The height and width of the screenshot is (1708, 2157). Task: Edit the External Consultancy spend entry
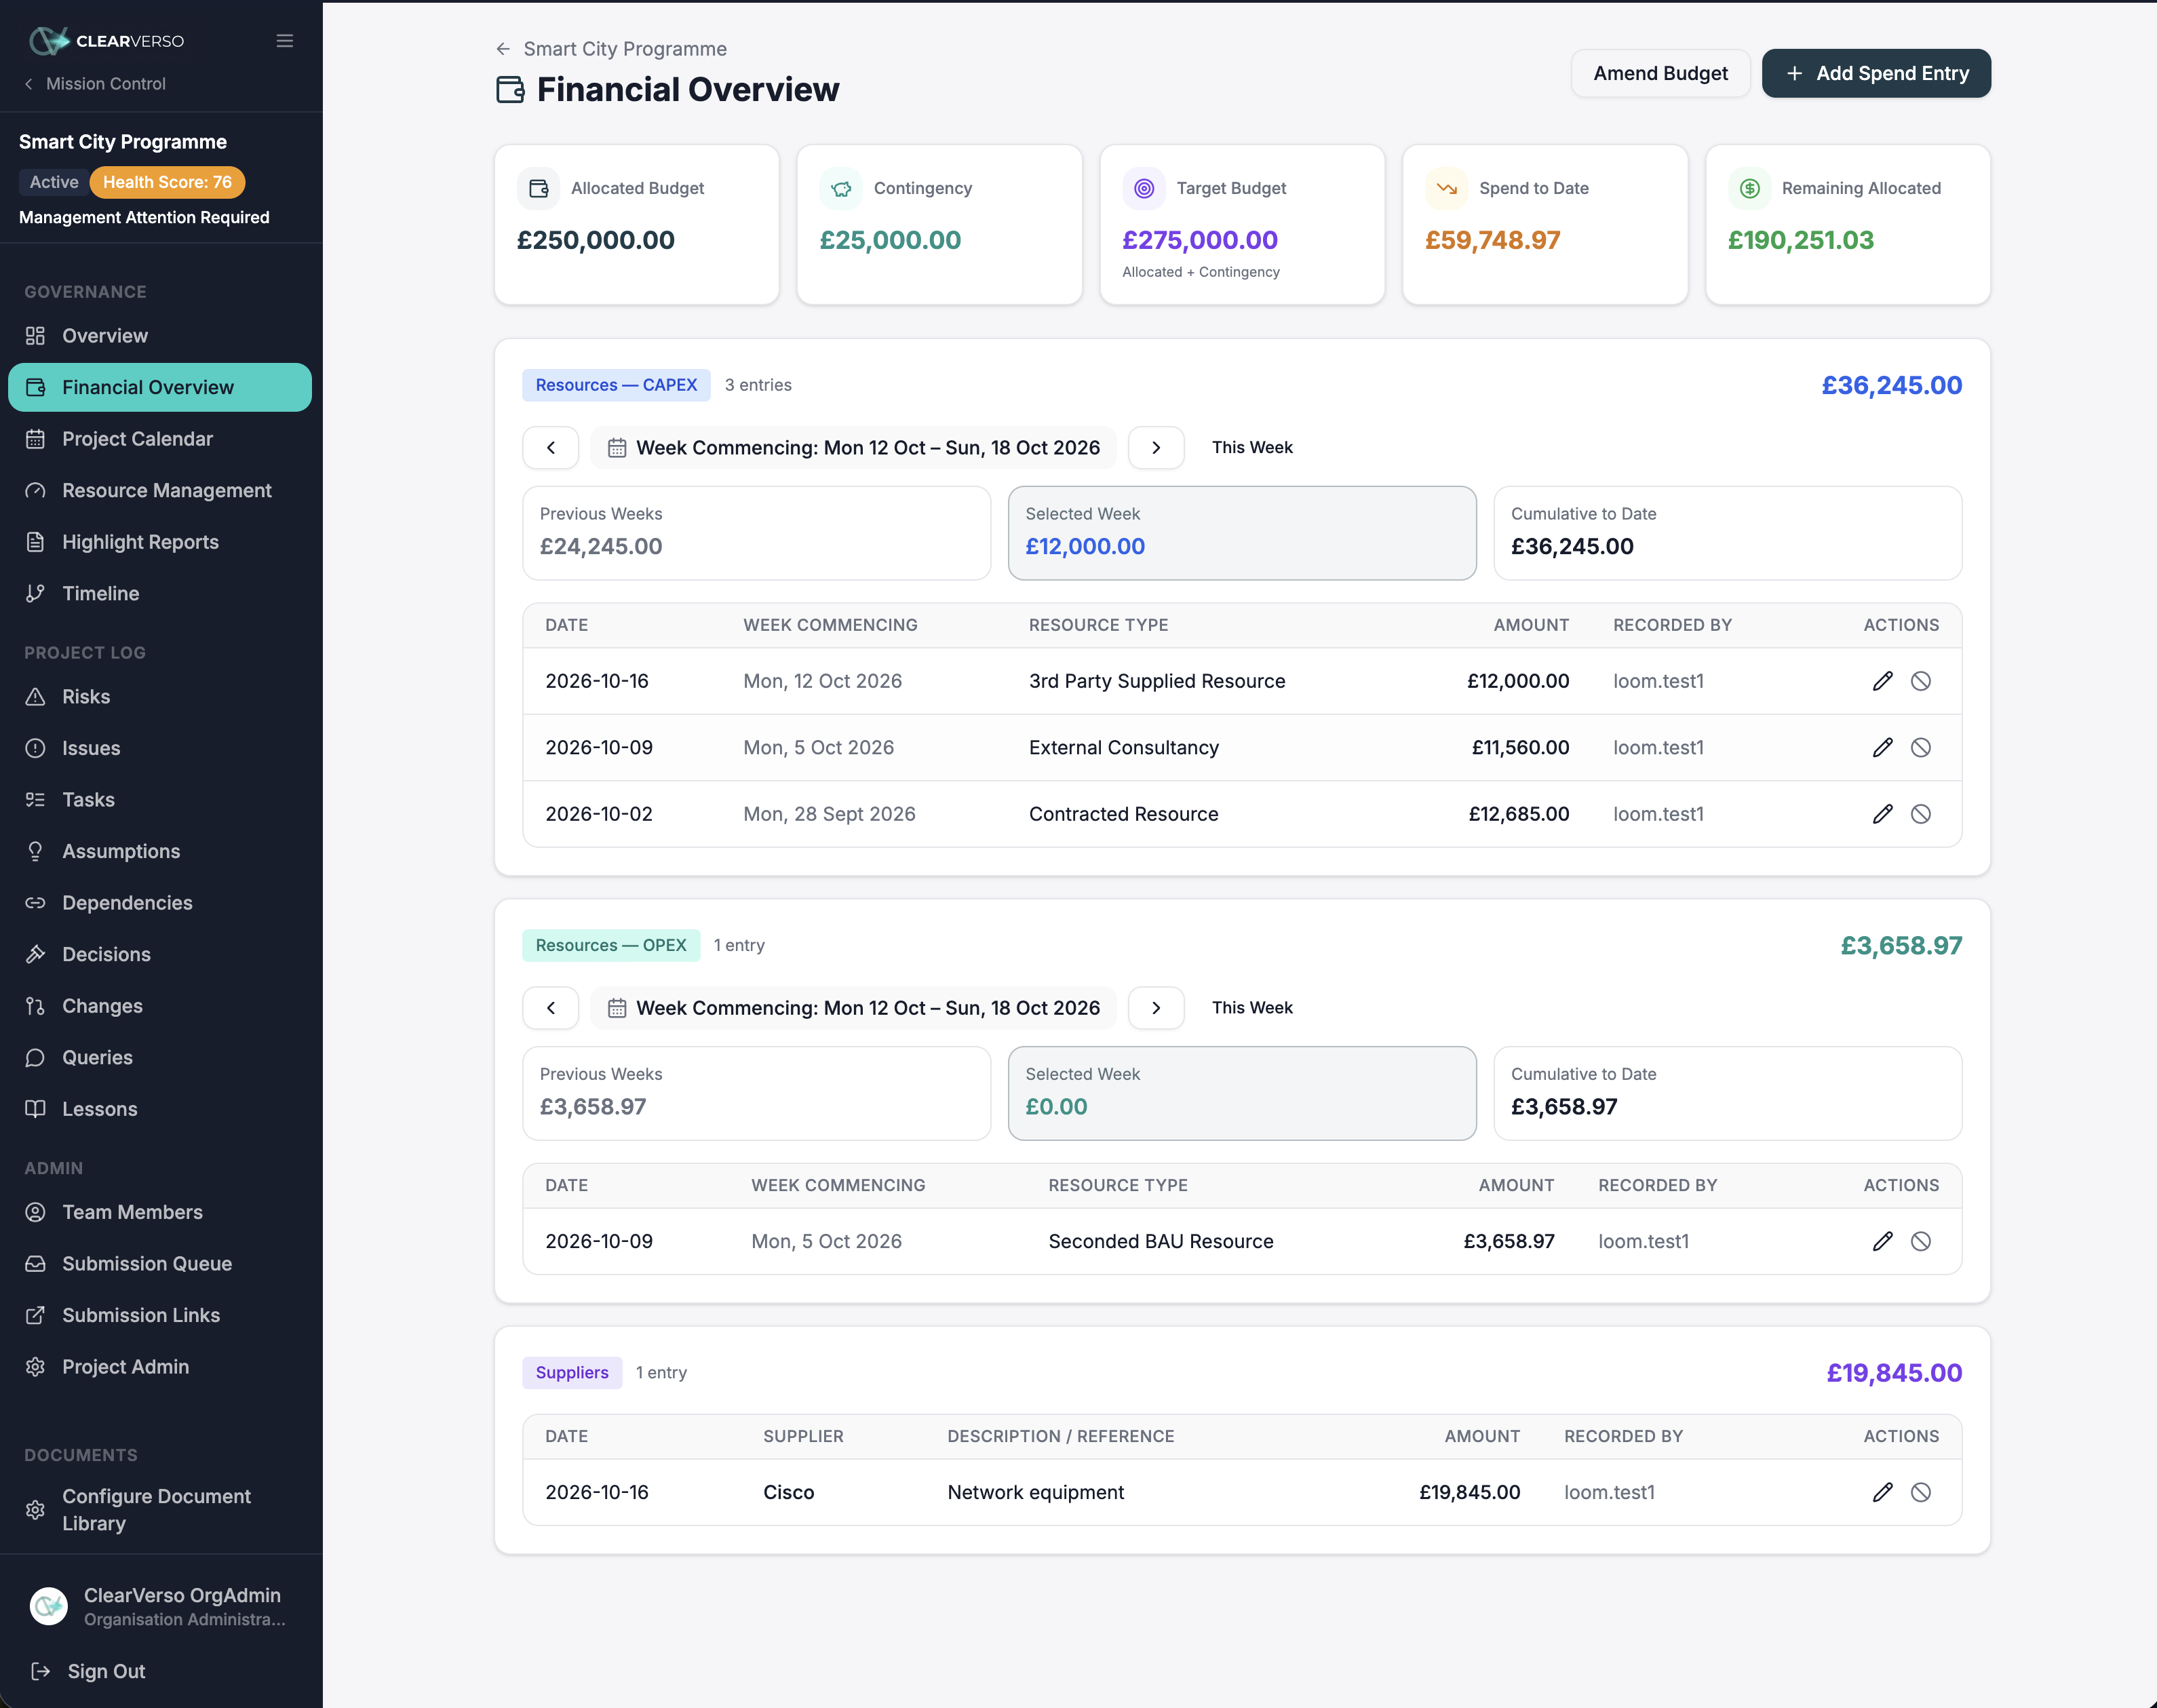(1882, 747)
